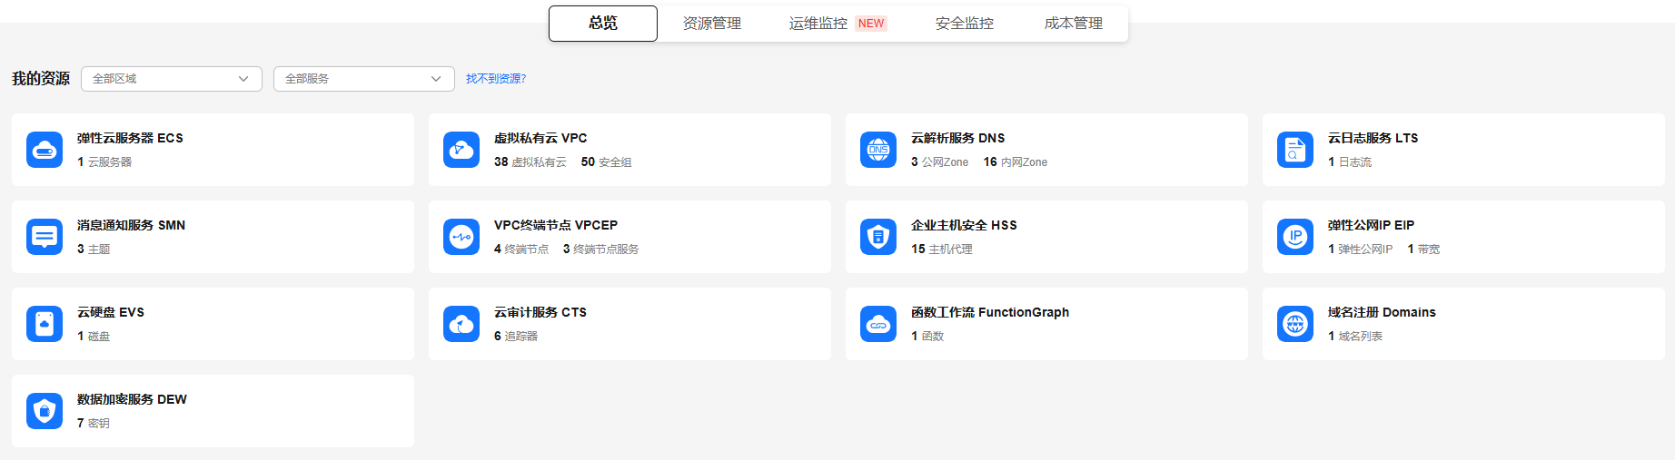The height and width of the screenshot is (460, 1675).
Task: Click the NEW badge on 运维监控
Action: 871,24
